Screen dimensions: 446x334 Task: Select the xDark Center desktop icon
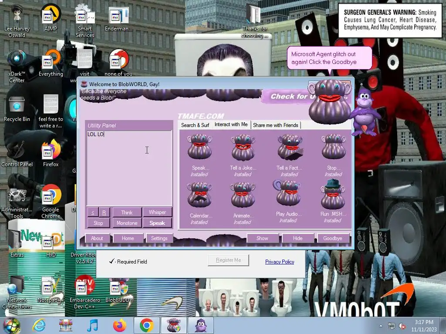tap(17, 66)
